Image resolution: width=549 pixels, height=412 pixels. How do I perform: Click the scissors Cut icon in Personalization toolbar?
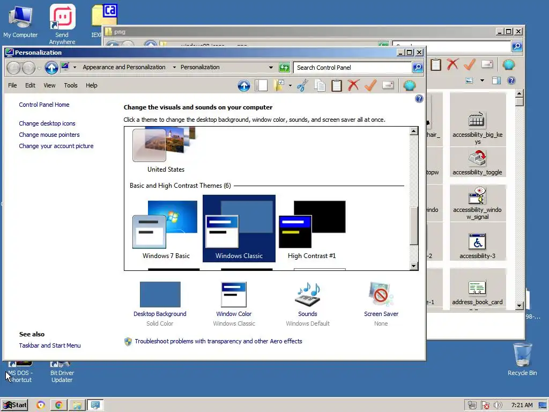[x=302, y=85]
